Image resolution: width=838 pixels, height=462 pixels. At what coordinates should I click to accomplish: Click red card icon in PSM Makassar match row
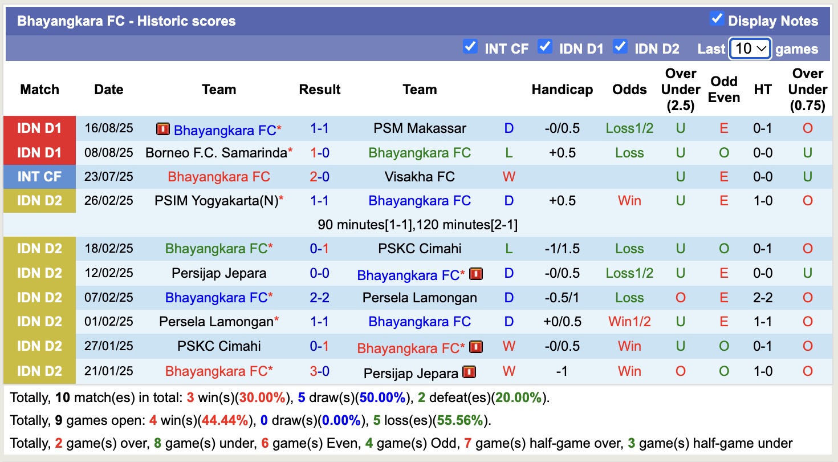[163, 129]
